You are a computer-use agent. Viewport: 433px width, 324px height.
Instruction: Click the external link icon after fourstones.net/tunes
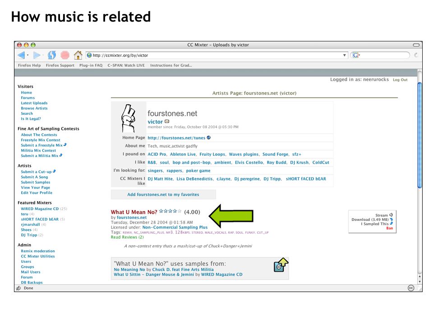[x=209, y=138]
